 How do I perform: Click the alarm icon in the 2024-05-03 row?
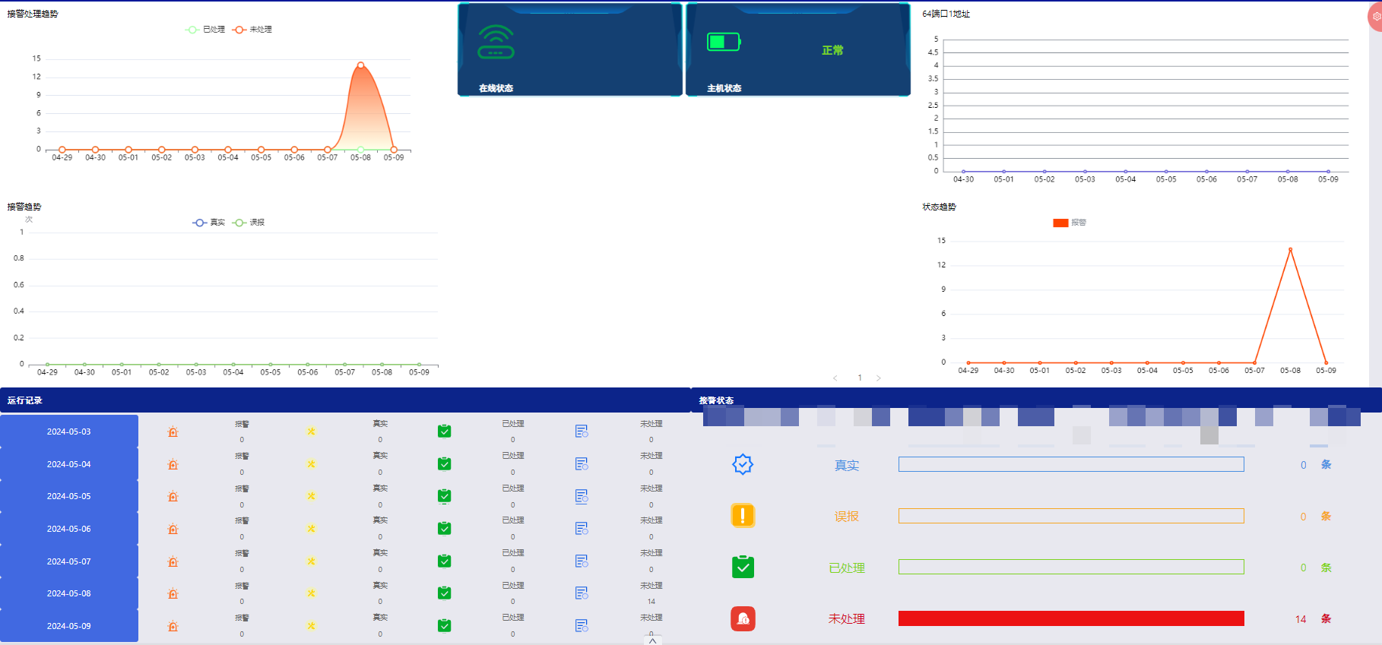(173, 432)
